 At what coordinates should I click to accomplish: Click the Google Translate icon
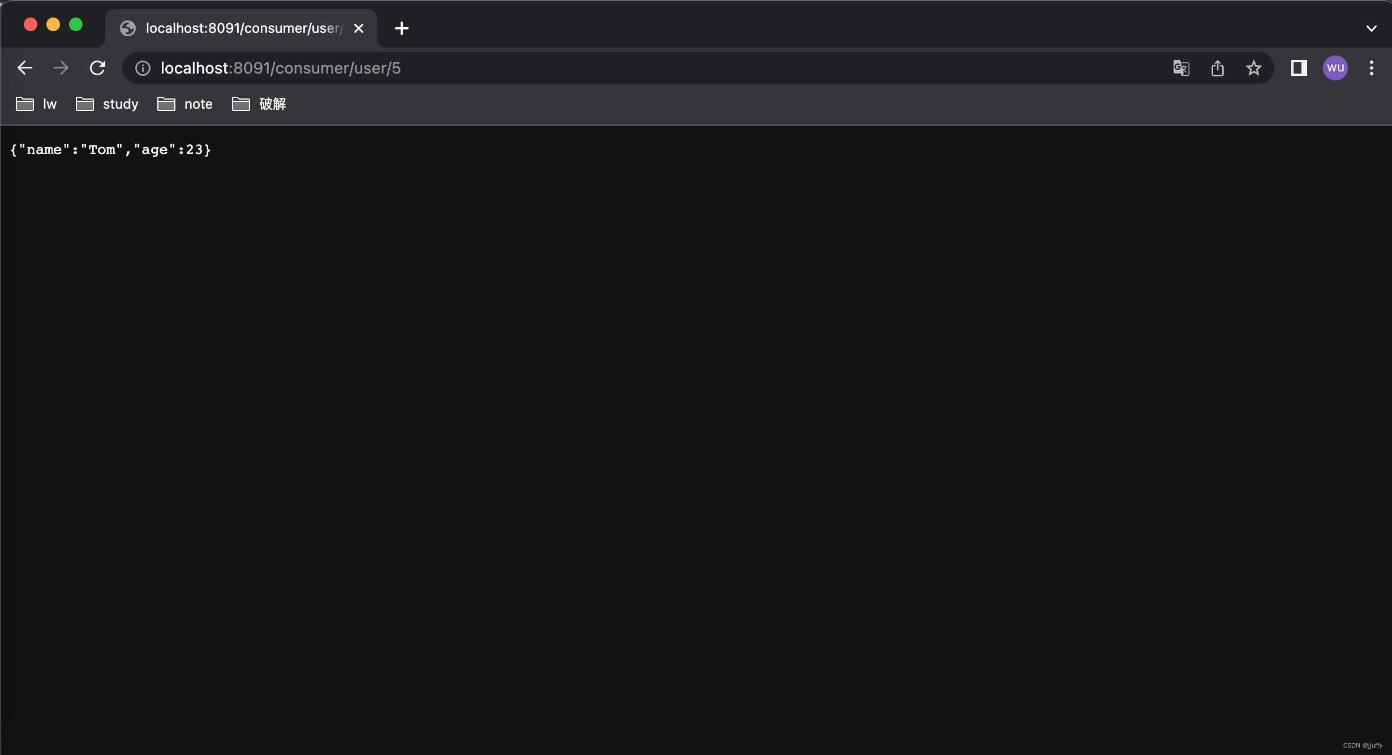1181,68
